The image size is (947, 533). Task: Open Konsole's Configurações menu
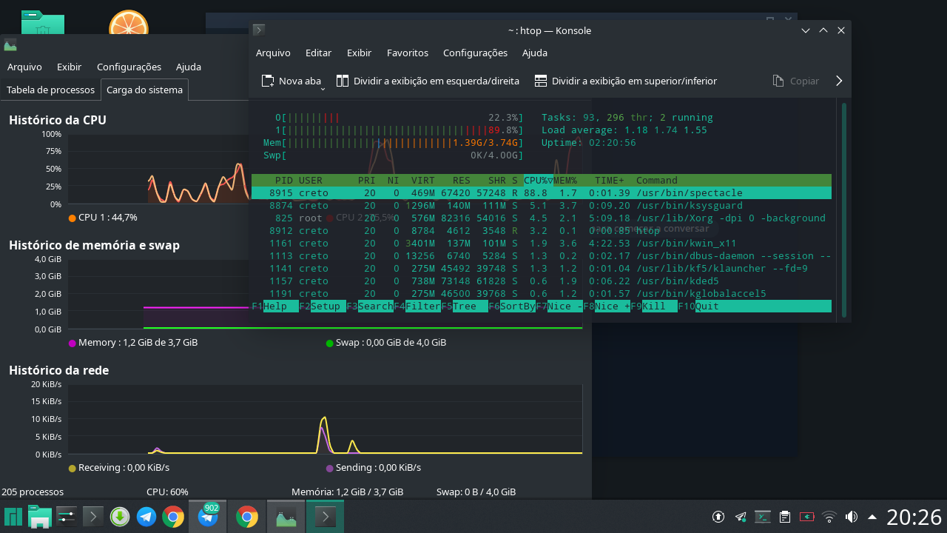point(475,53)
